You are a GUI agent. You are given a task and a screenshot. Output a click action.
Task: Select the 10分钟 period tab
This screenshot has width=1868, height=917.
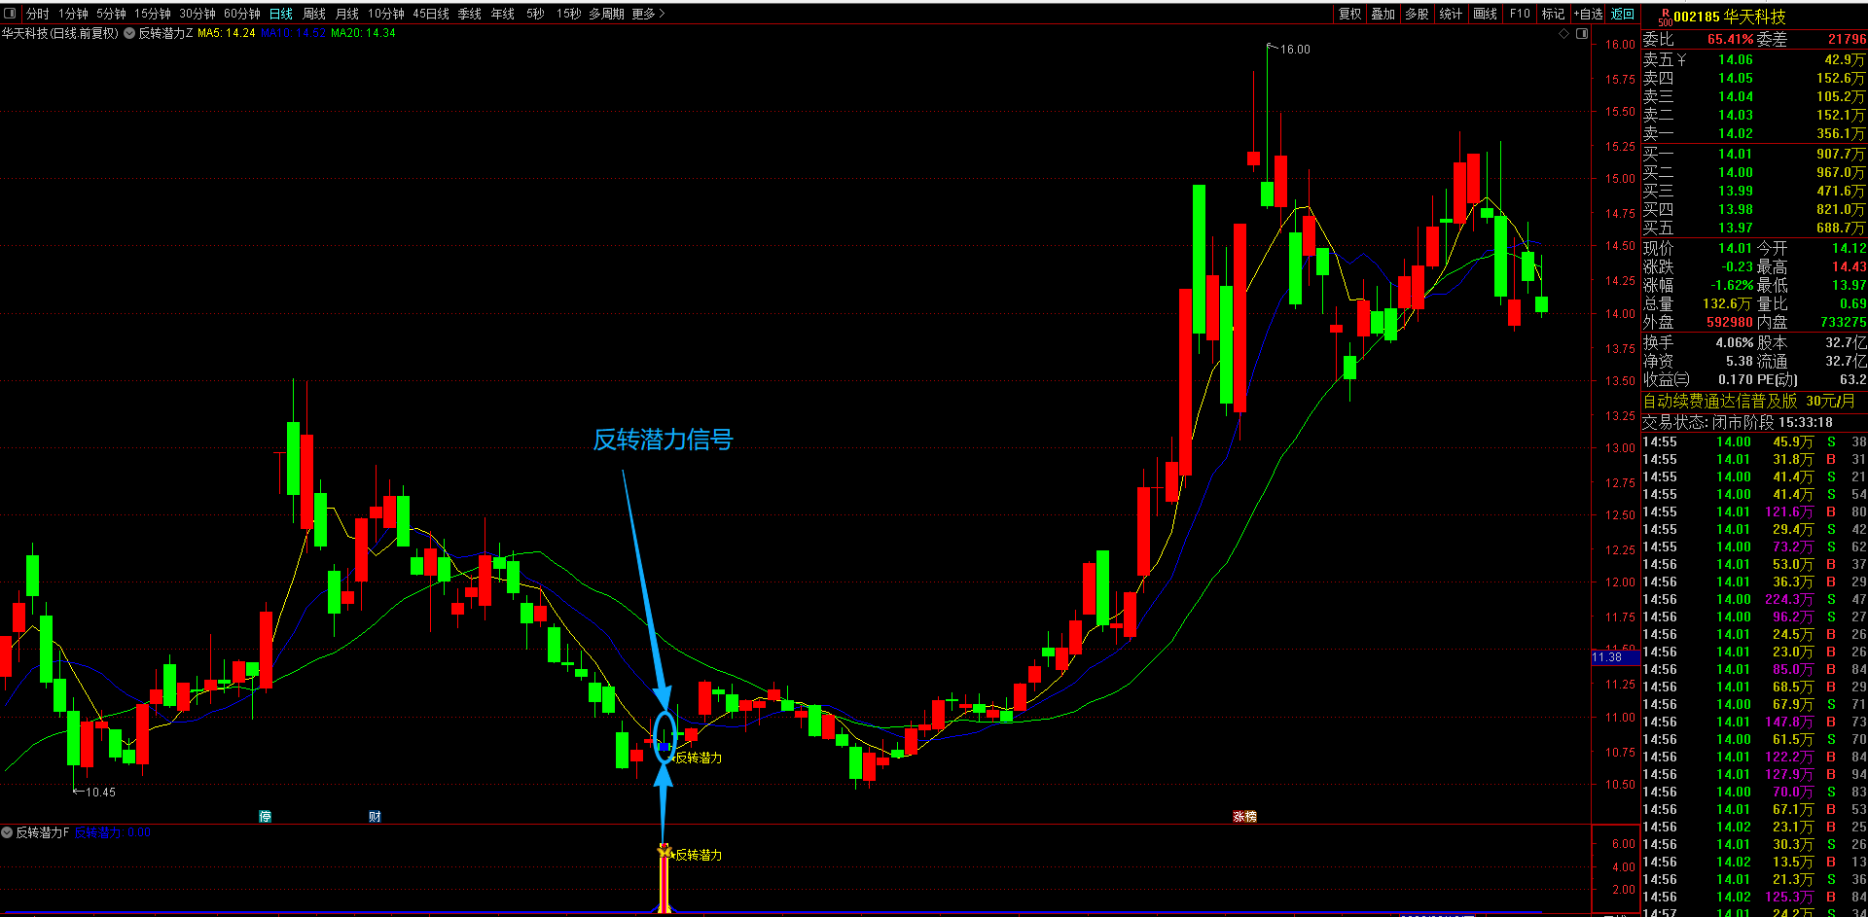(386, 14)
